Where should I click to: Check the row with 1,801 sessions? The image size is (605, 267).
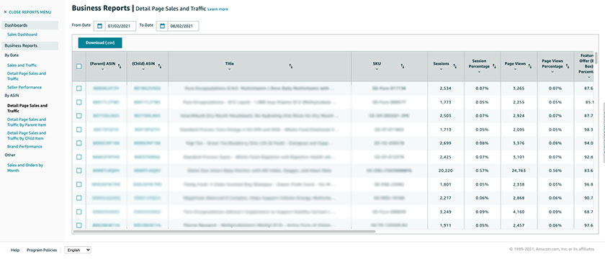(79, 184)
